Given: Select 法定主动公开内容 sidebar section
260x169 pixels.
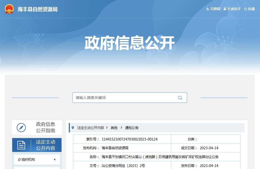Looking at the screenshot, I should tap(45, 145).
